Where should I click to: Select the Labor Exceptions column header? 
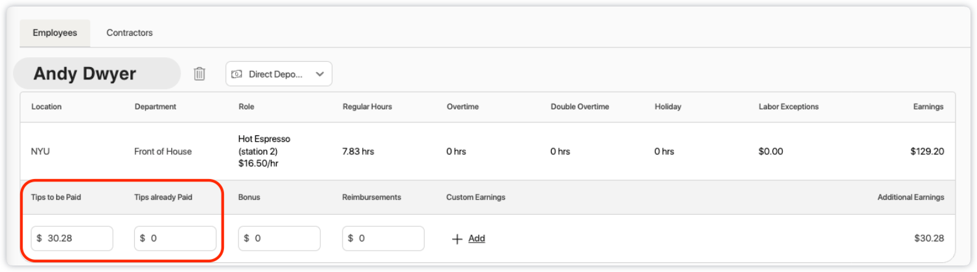(x=788, y=107)
